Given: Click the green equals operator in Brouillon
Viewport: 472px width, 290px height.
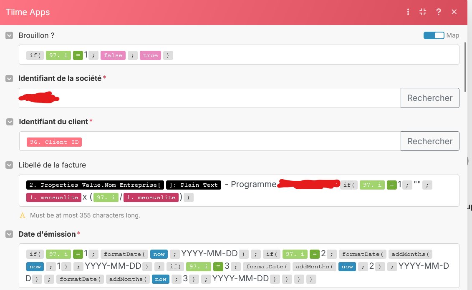Looking at the screenshot, I should pyautogui.click(x=78, y=55).
